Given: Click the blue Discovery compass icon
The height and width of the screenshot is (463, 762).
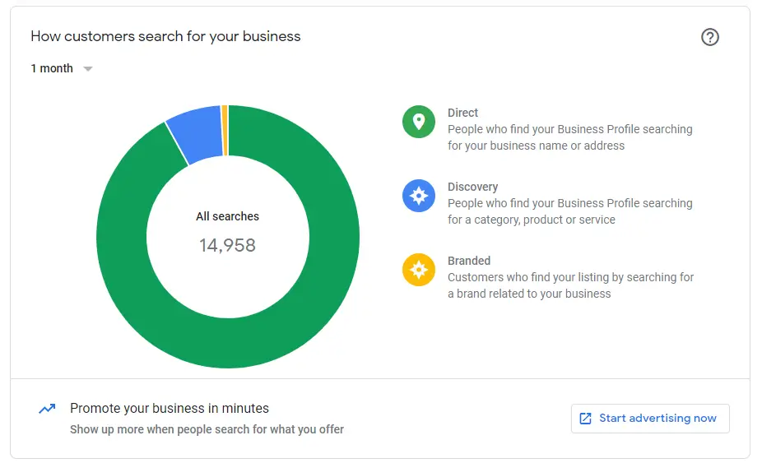Looking at the screenshot, I should pos(418,196).
